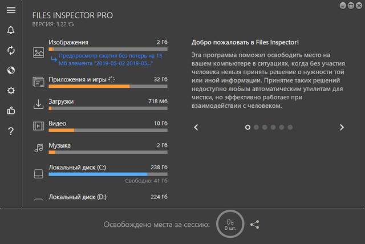Click the thumbs-up icon
The width and height of the screenshot is (365, 244).
coord(11,111)
